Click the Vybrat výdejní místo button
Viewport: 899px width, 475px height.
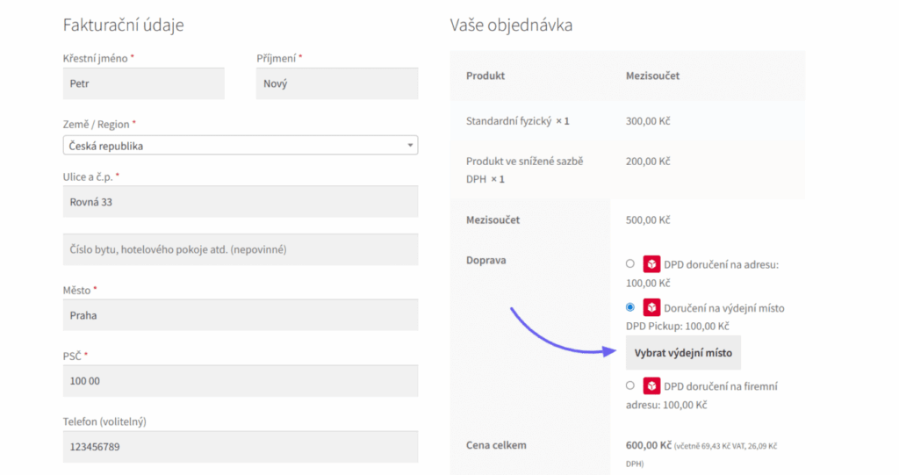coord(683,353)
